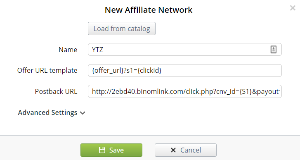Click the New Affiliate Network title
300x160 pixels.
(149, 10)
